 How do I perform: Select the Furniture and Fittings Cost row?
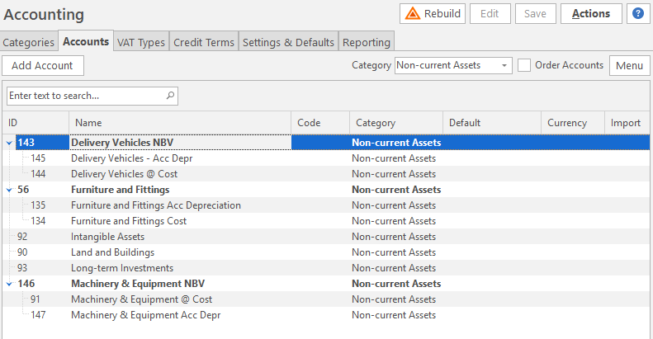coord(327,221)
